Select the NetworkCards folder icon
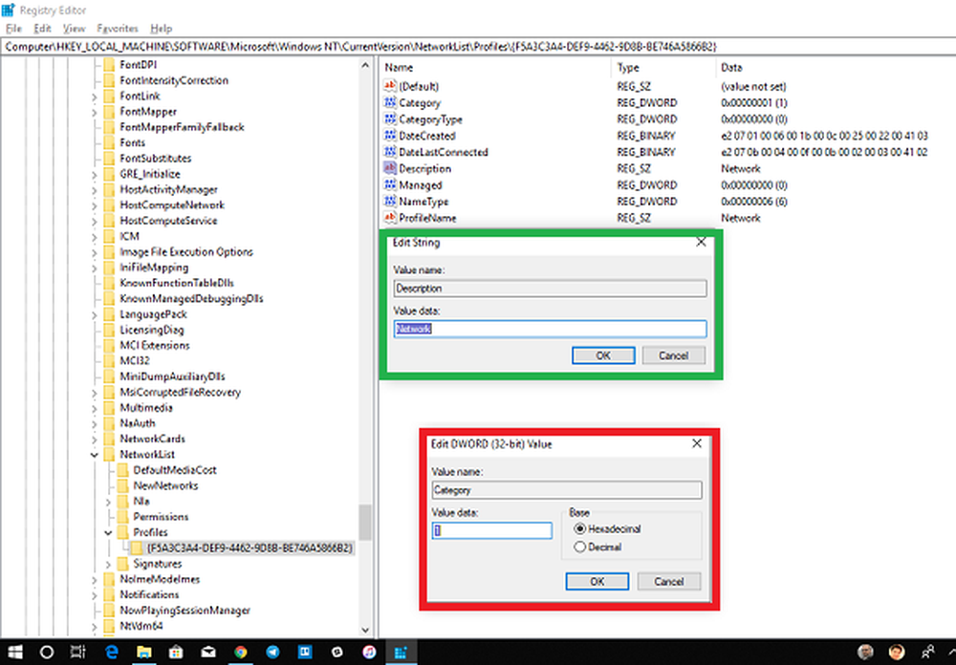Screen dimensions: 956x665 (x=109, y=439)
